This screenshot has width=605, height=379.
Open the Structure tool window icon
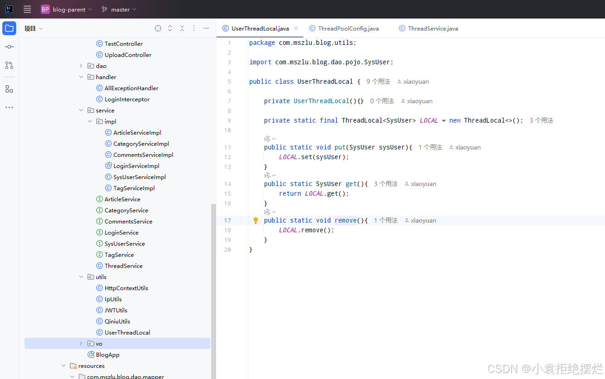(x=9, y=89)
